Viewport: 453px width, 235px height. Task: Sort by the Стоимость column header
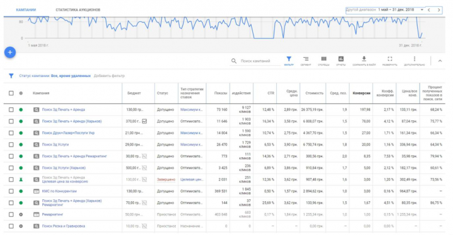click(x=315, y=93)
